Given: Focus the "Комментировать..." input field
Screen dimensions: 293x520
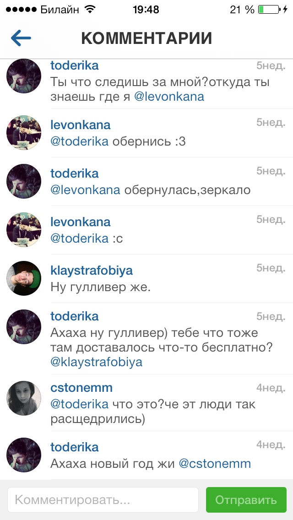Looking at the screenshot, I should [x=103, y=500].
